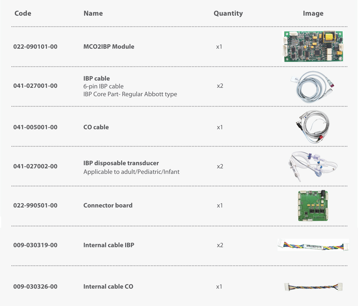Click the MCO2IBP Module circuit board image

[x=313, y=46]
